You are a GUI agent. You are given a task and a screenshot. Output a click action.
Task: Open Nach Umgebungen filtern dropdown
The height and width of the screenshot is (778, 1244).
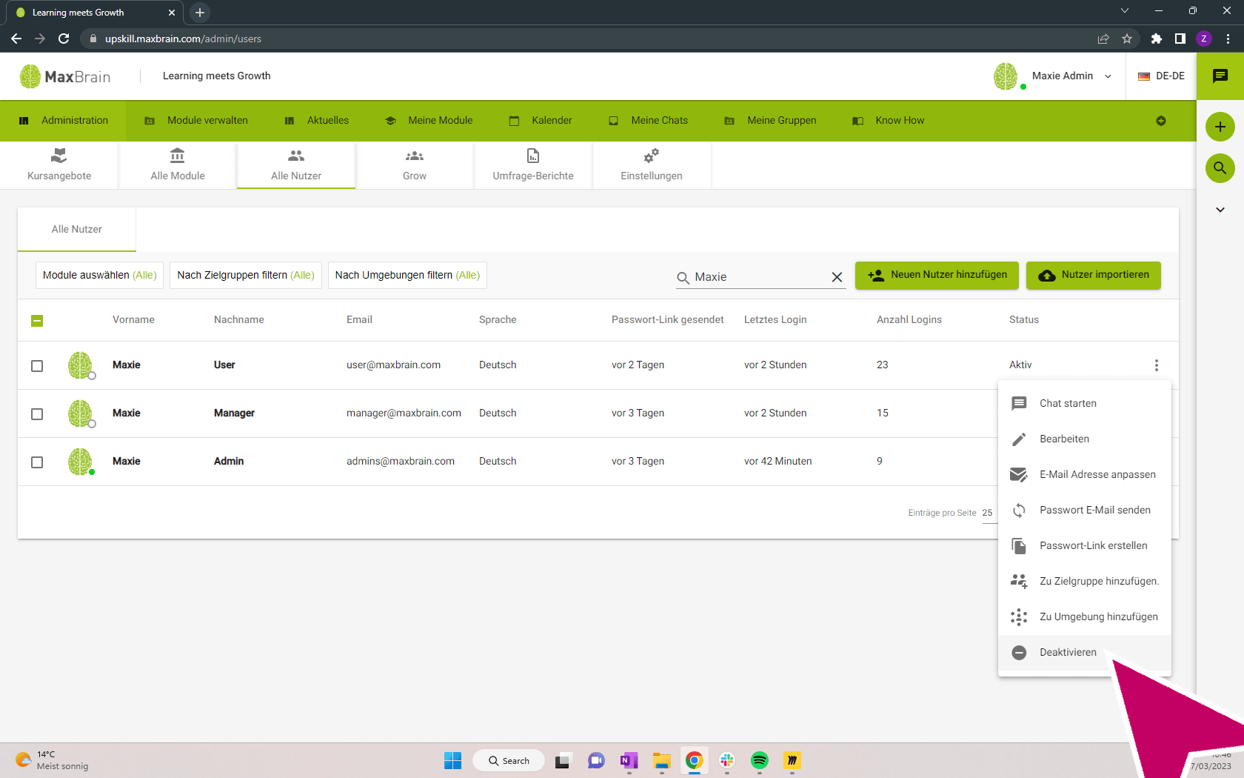407,275
